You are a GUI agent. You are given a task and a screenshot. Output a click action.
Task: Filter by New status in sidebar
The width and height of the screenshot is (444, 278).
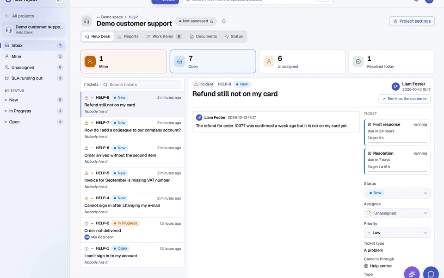point(34,100)
